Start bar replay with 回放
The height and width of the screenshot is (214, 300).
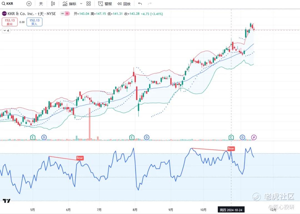point(124,4)
